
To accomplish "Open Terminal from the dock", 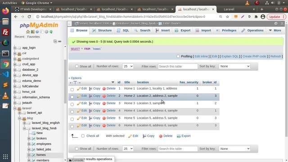I will pyautogui.click(x=5, y=54).
